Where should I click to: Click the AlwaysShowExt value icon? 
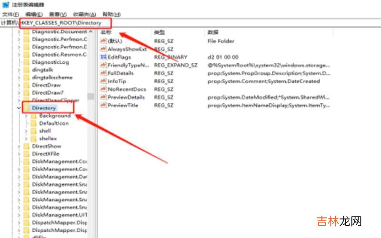click(x=103, y=49)
